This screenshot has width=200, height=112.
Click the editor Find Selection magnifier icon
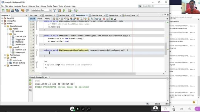coord(67,19)
